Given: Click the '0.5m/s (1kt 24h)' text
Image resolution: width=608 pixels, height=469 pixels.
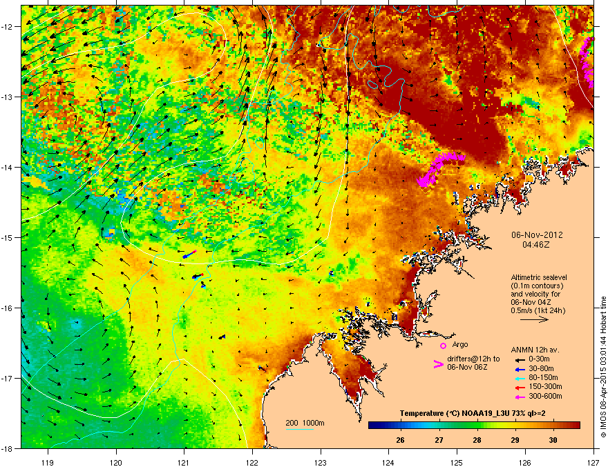Looking at the screenshot, I should (x=538, y=311).
